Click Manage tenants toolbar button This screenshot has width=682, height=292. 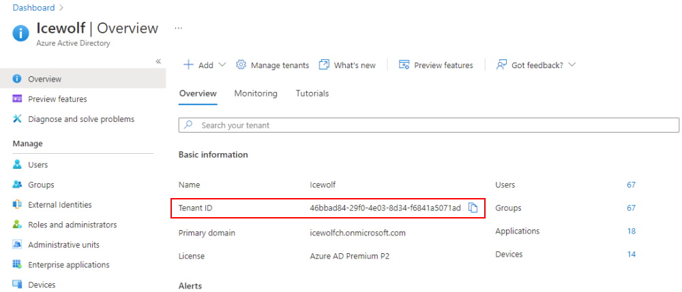pyautogui.click(x=272, y=65)
